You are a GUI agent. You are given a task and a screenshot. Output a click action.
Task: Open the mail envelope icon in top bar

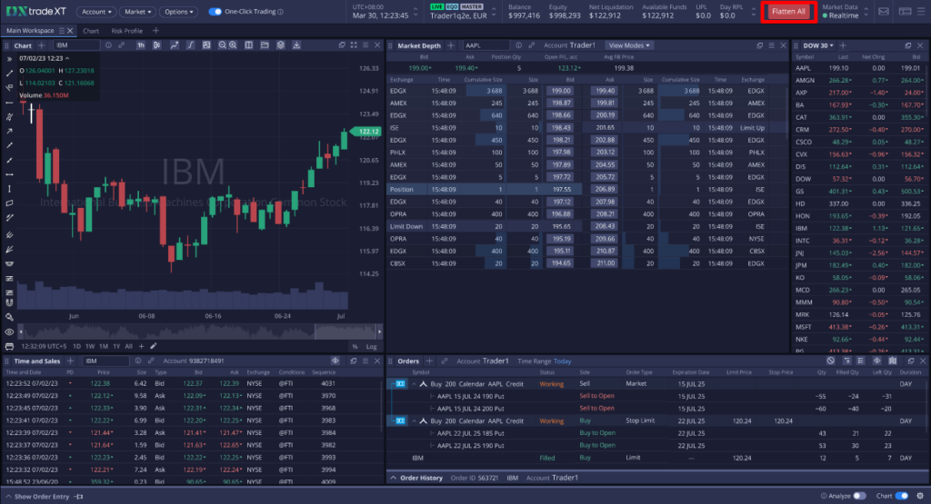coord(884,11)
